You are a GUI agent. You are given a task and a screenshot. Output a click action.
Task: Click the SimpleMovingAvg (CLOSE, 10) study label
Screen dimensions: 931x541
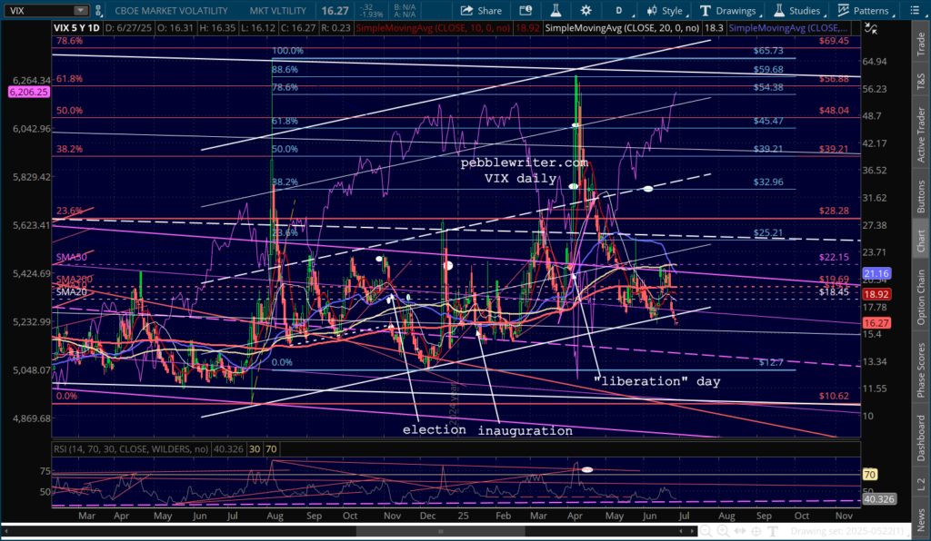click(x=433, y=28)
